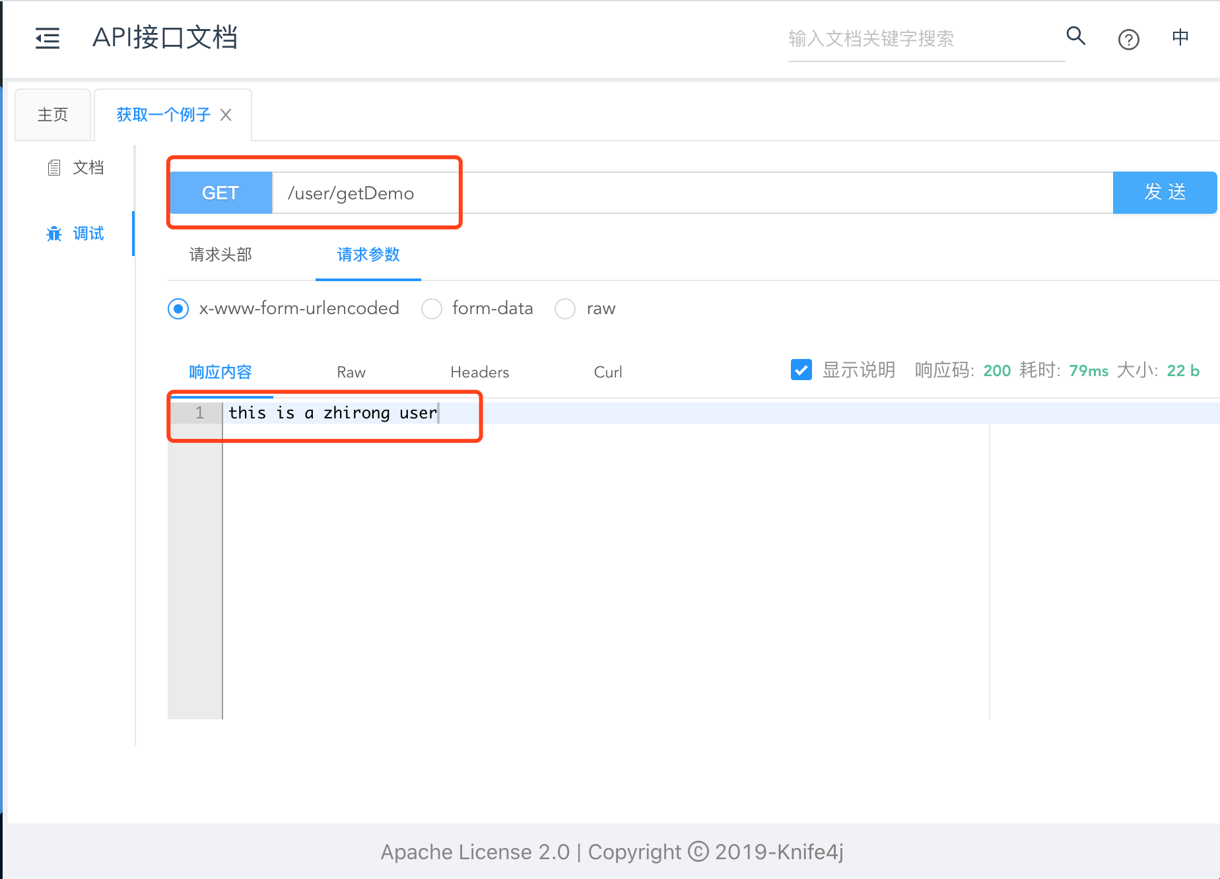Open the GET method selector
Viewport: 1220px width, 879px height.
[220, 193]
